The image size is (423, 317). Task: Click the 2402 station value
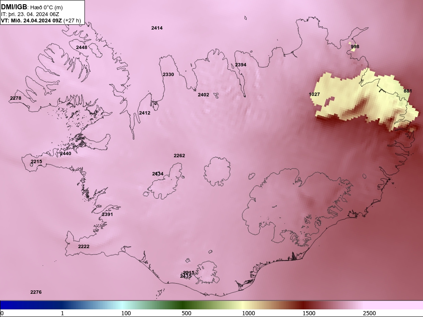(x=203, y=95)
